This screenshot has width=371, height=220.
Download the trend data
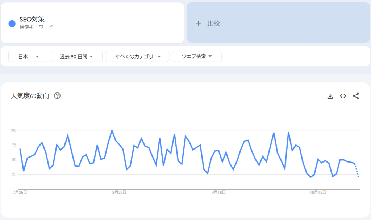330,96
